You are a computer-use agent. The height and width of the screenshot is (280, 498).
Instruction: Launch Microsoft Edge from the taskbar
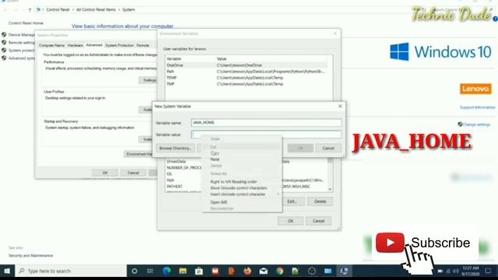167,271
